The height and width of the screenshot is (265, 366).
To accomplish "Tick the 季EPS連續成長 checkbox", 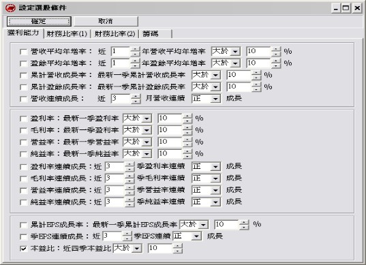I will pyautogui.click(x=23, y=237).
